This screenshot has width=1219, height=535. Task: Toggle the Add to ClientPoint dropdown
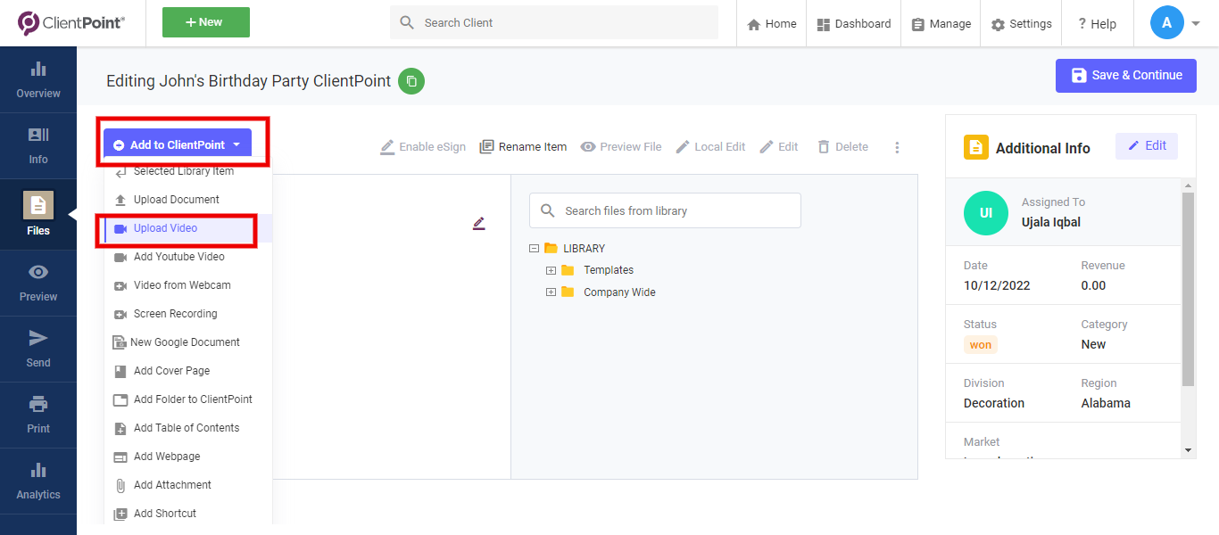[x=178, y=144]
